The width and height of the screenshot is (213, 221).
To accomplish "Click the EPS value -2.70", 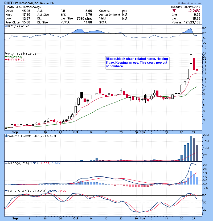I will [88, 15].
